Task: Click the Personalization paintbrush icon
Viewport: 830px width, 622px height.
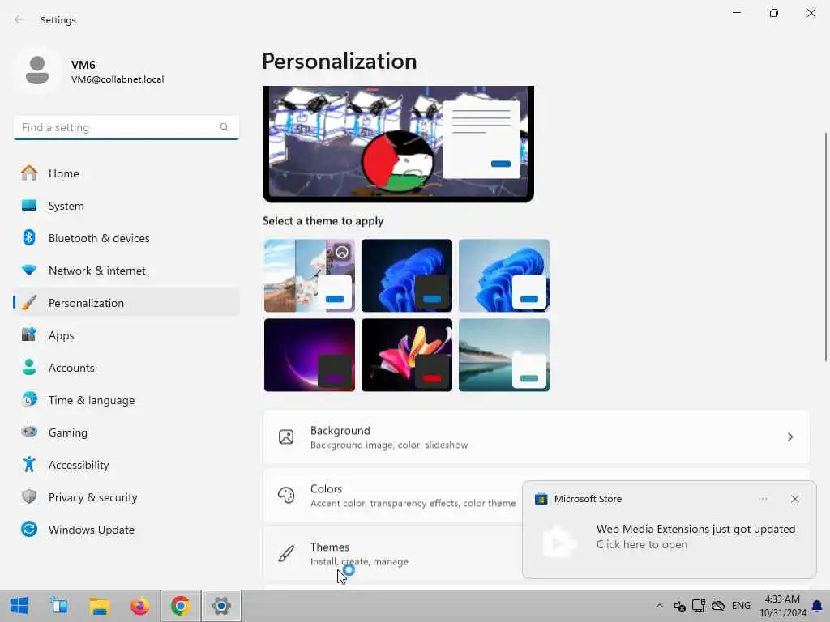Action: (x=29, y=303)
